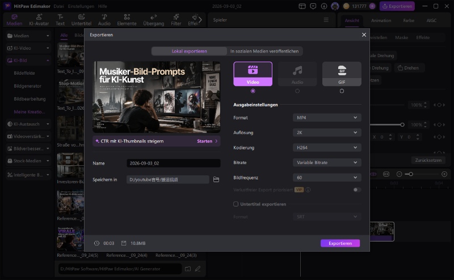Switch to In sozialen Medien veröffentlichen tab
Viewport: 454px width, 280px height.
[264, 51]
